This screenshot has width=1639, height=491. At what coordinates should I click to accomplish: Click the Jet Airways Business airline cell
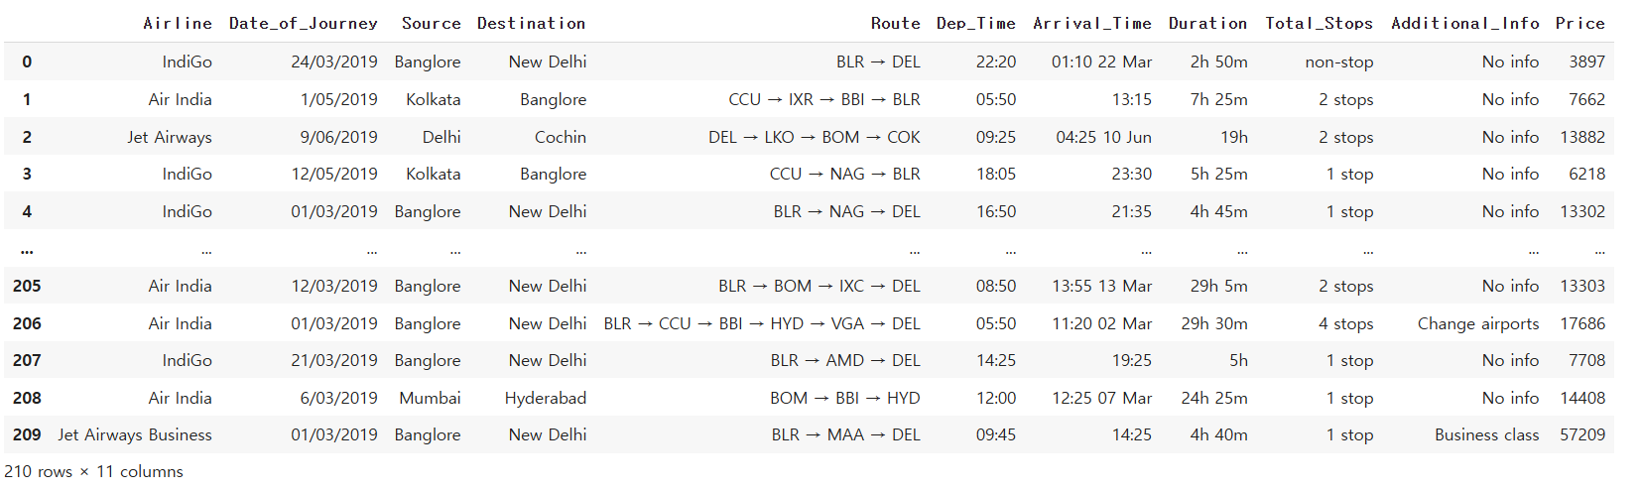tap(135, 434)
